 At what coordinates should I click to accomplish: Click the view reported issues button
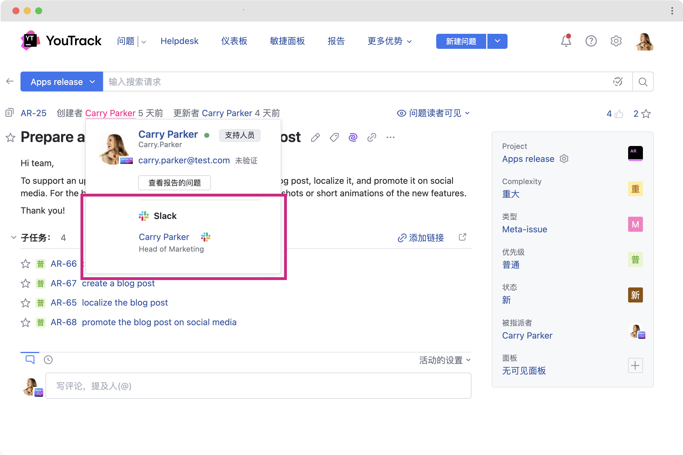(174, 183)
